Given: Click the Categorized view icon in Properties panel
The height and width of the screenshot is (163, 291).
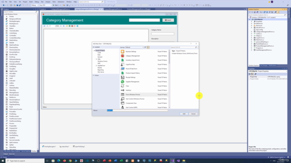Looking at the screenshot, I should pos(250,74).
